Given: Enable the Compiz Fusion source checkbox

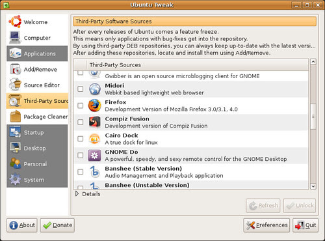Looking at the screenshot, I should pos(81,122).
